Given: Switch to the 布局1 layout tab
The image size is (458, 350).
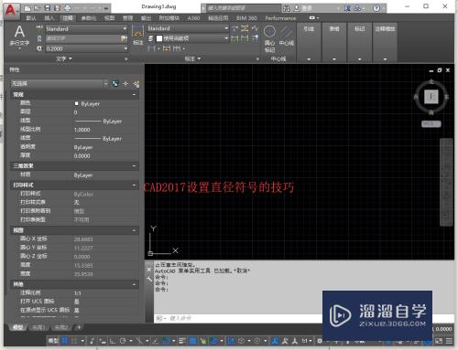Looking at the screenshot, I should [38, 327].
